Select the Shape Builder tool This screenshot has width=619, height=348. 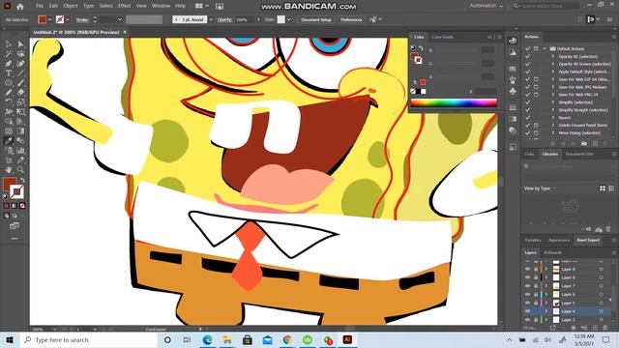point(9,121)
